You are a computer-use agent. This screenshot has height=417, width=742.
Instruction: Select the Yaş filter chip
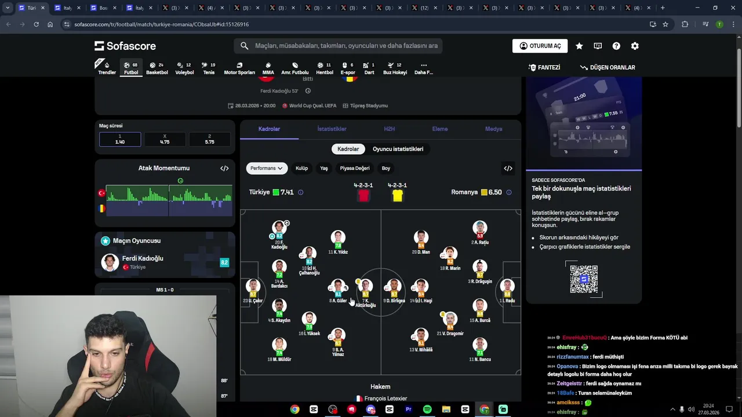(x=324, y=168)
